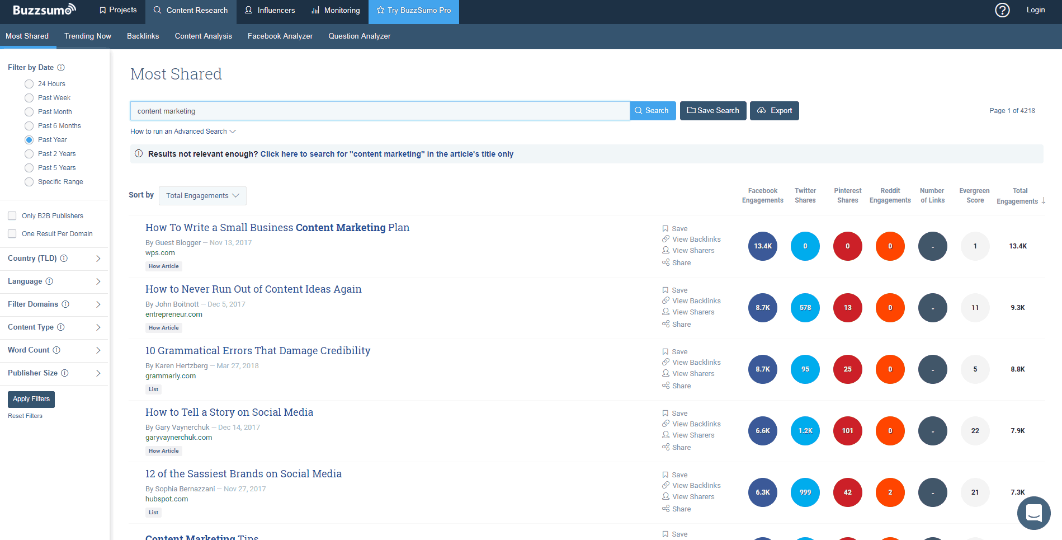Switch to the Backlinks tab
Viewport: 1062px width, 540px height.
pyautogui.click(x=143, y=36)
